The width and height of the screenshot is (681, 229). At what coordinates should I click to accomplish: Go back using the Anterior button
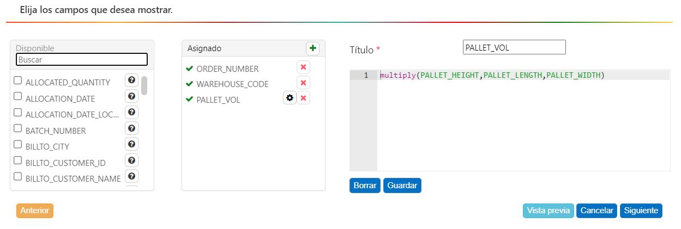coord(35,211)
